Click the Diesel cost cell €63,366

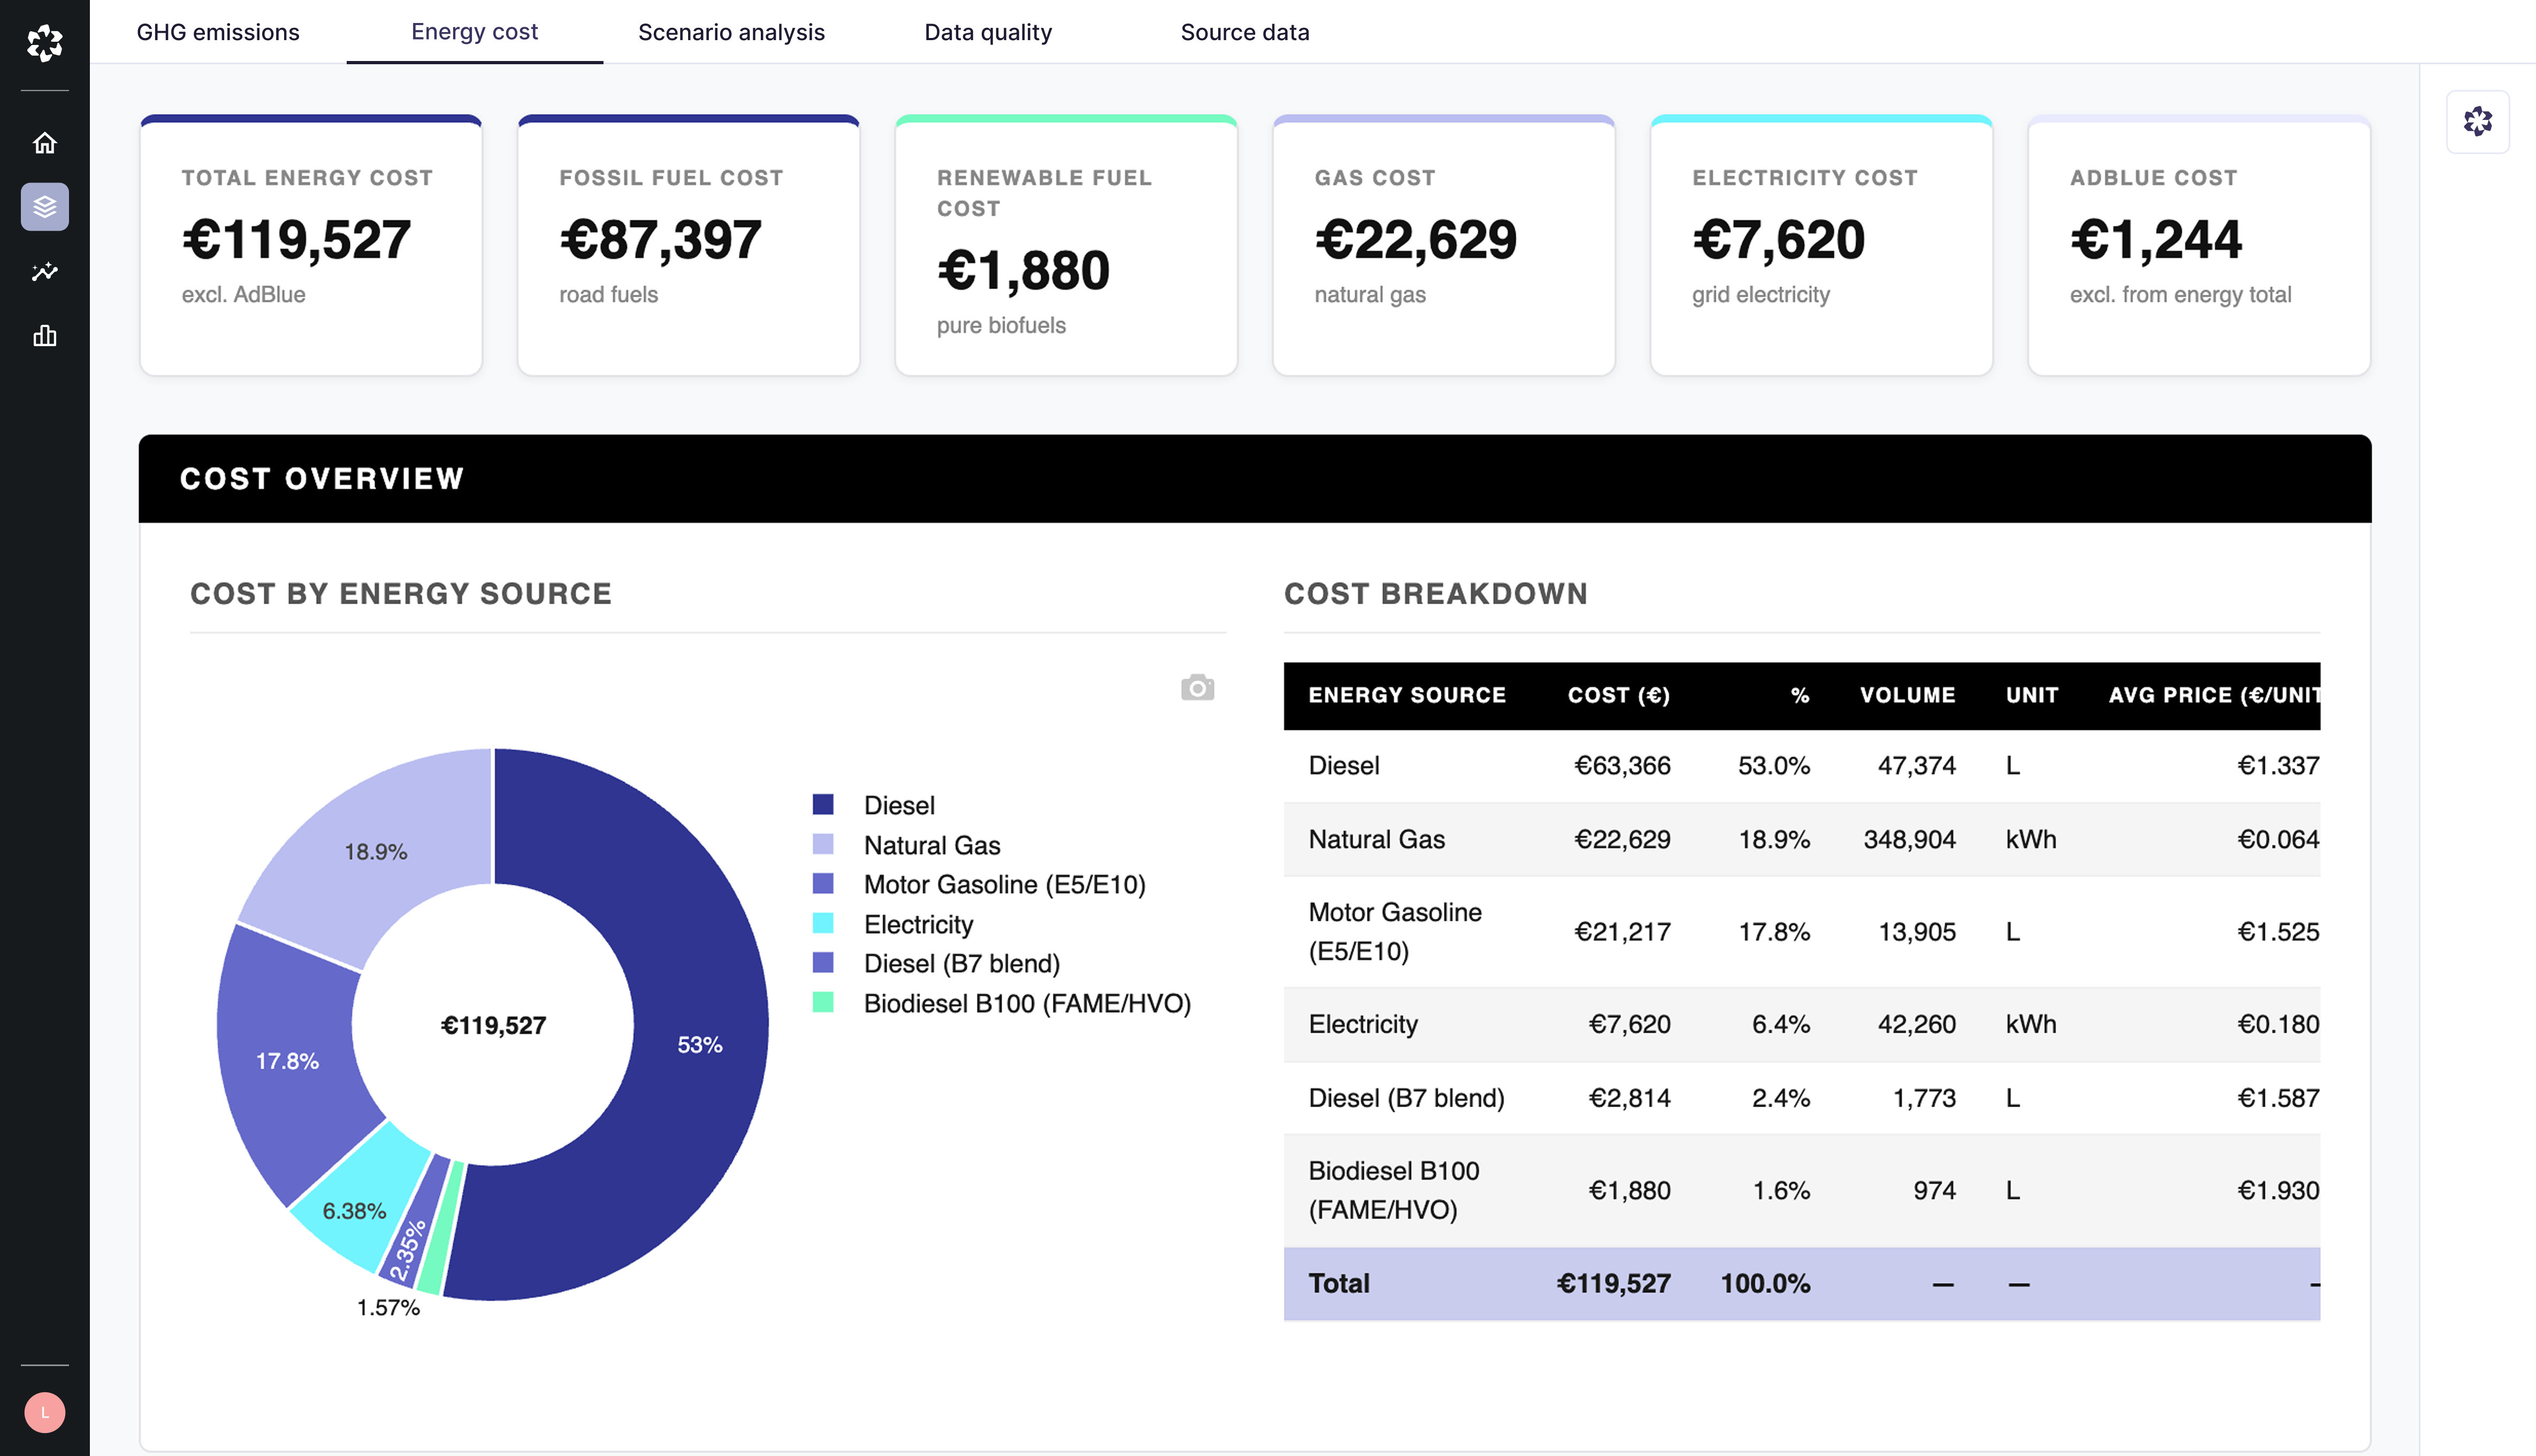(1622, 765)
